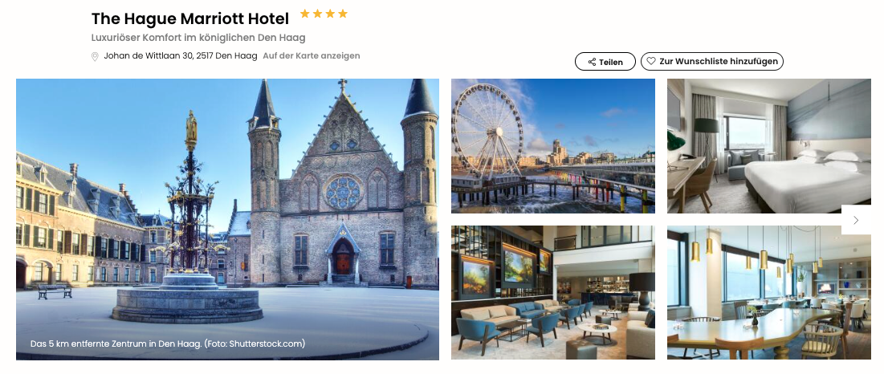The image size is (884, 374).
Task: Add hotel via Zur Wunschliste hinzufügen
Action: pyautogui.click(x=712, y=61)
